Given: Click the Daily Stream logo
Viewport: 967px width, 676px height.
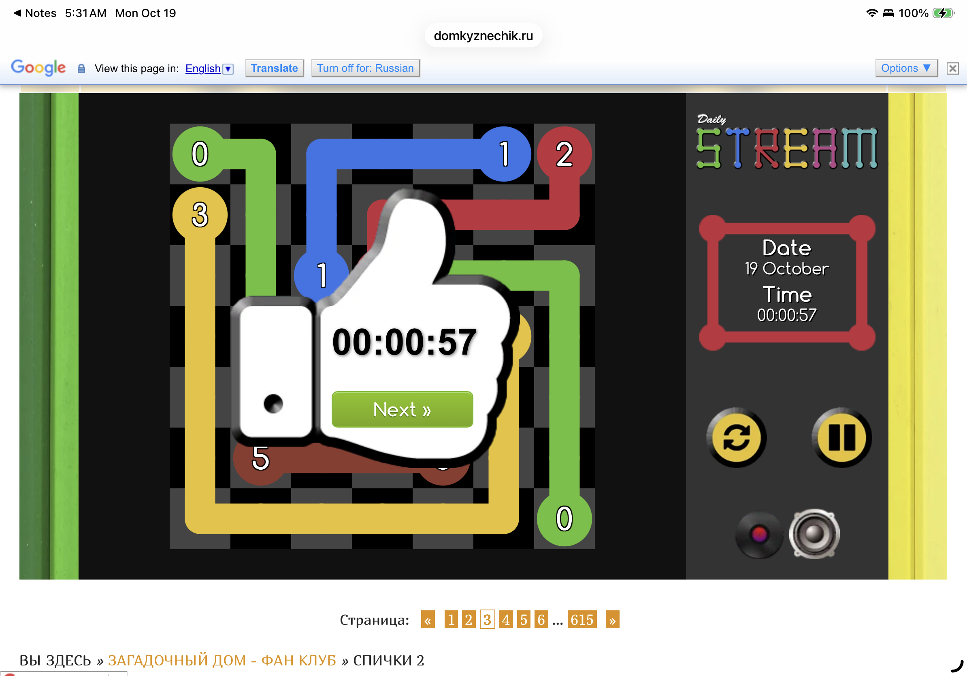Looking at the screenshot, I should (x=786, y=142).
